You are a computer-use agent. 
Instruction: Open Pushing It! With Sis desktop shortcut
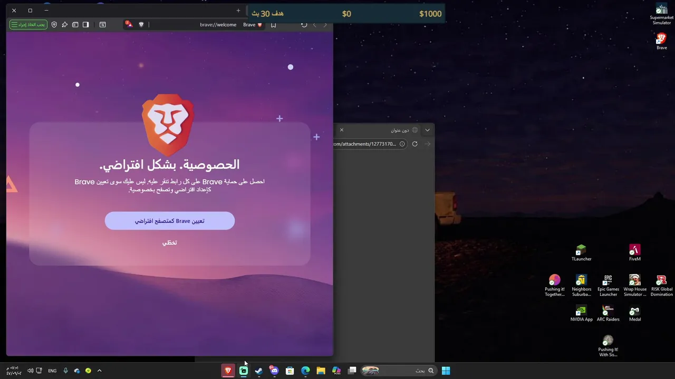tap(608, 346)
